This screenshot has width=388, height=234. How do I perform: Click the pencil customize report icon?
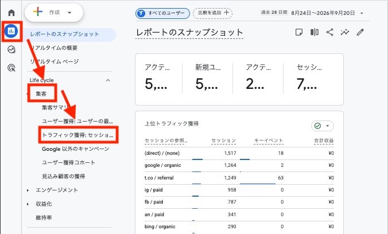click(x=360, y=32)
